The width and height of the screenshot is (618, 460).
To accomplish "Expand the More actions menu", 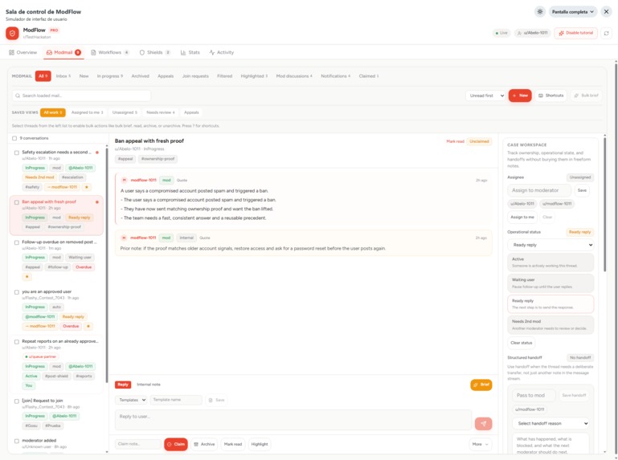I will pyautogui.click(x=480, y=444).
